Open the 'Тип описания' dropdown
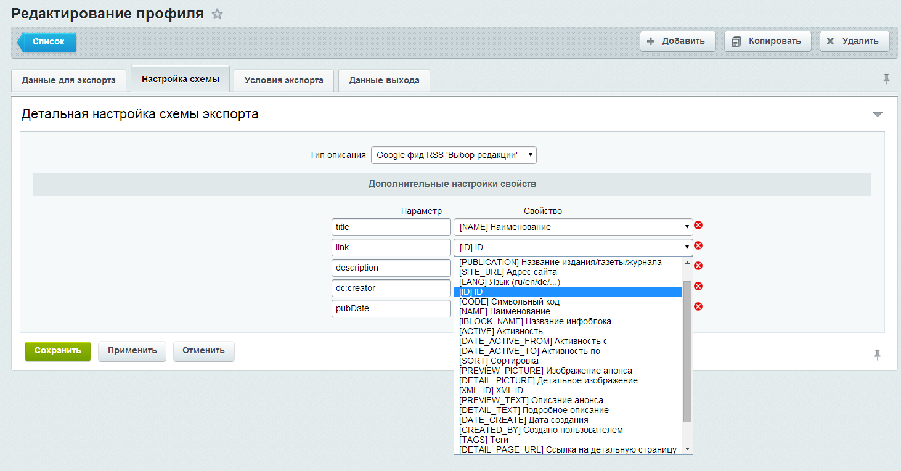This screenshot has width=901, height=471. coord(454,155)
